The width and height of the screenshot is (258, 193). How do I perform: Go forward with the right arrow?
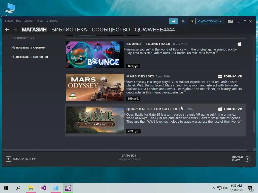15,30
